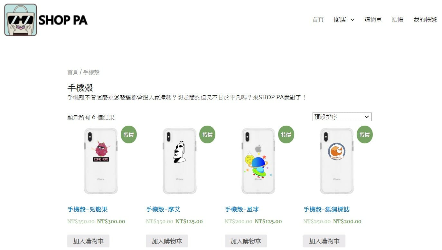442x250 pixels.
Task: Click the SHOP PA logo image
Action: 46,20
